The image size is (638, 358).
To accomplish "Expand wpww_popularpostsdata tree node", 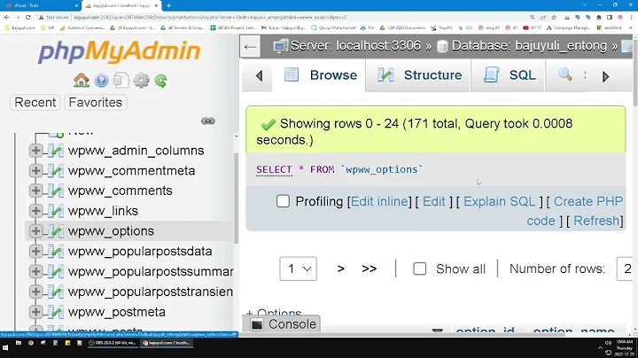I will [35, 252].
